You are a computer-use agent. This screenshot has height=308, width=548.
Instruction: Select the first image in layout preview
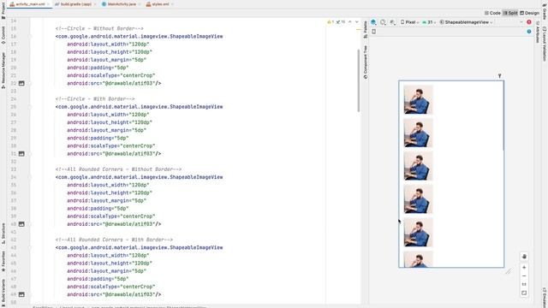click(x=418, y=100)
